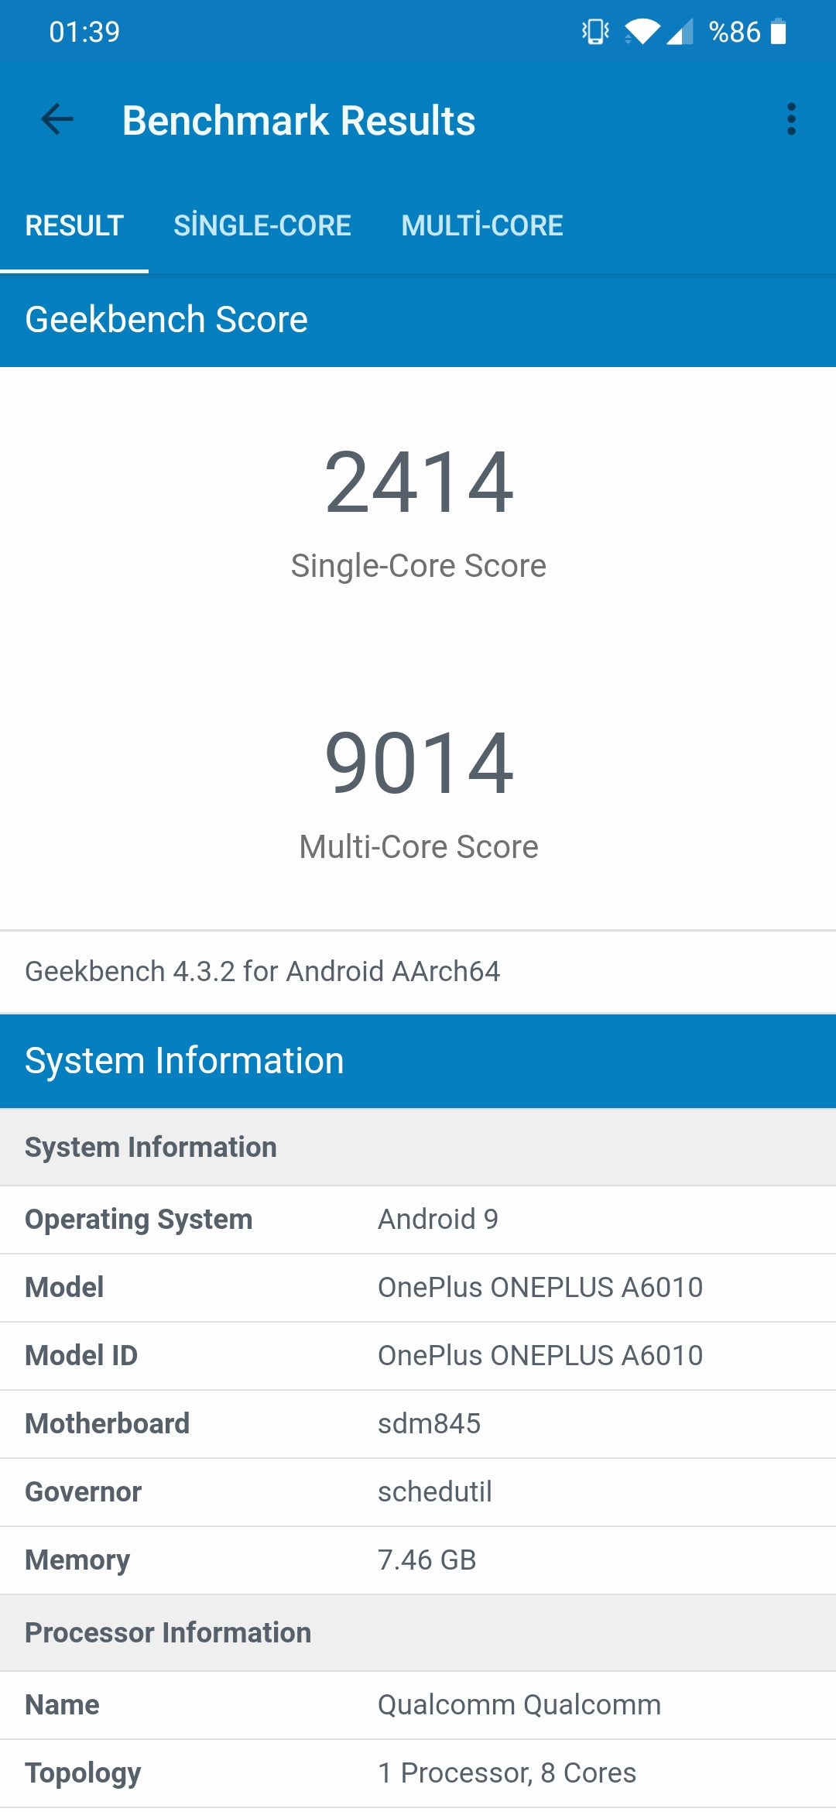This screenshot has height=1812, width=836.
Task: Select the Model value OnePlus ONEPLUS A6010
Action: coord(540,1287)
